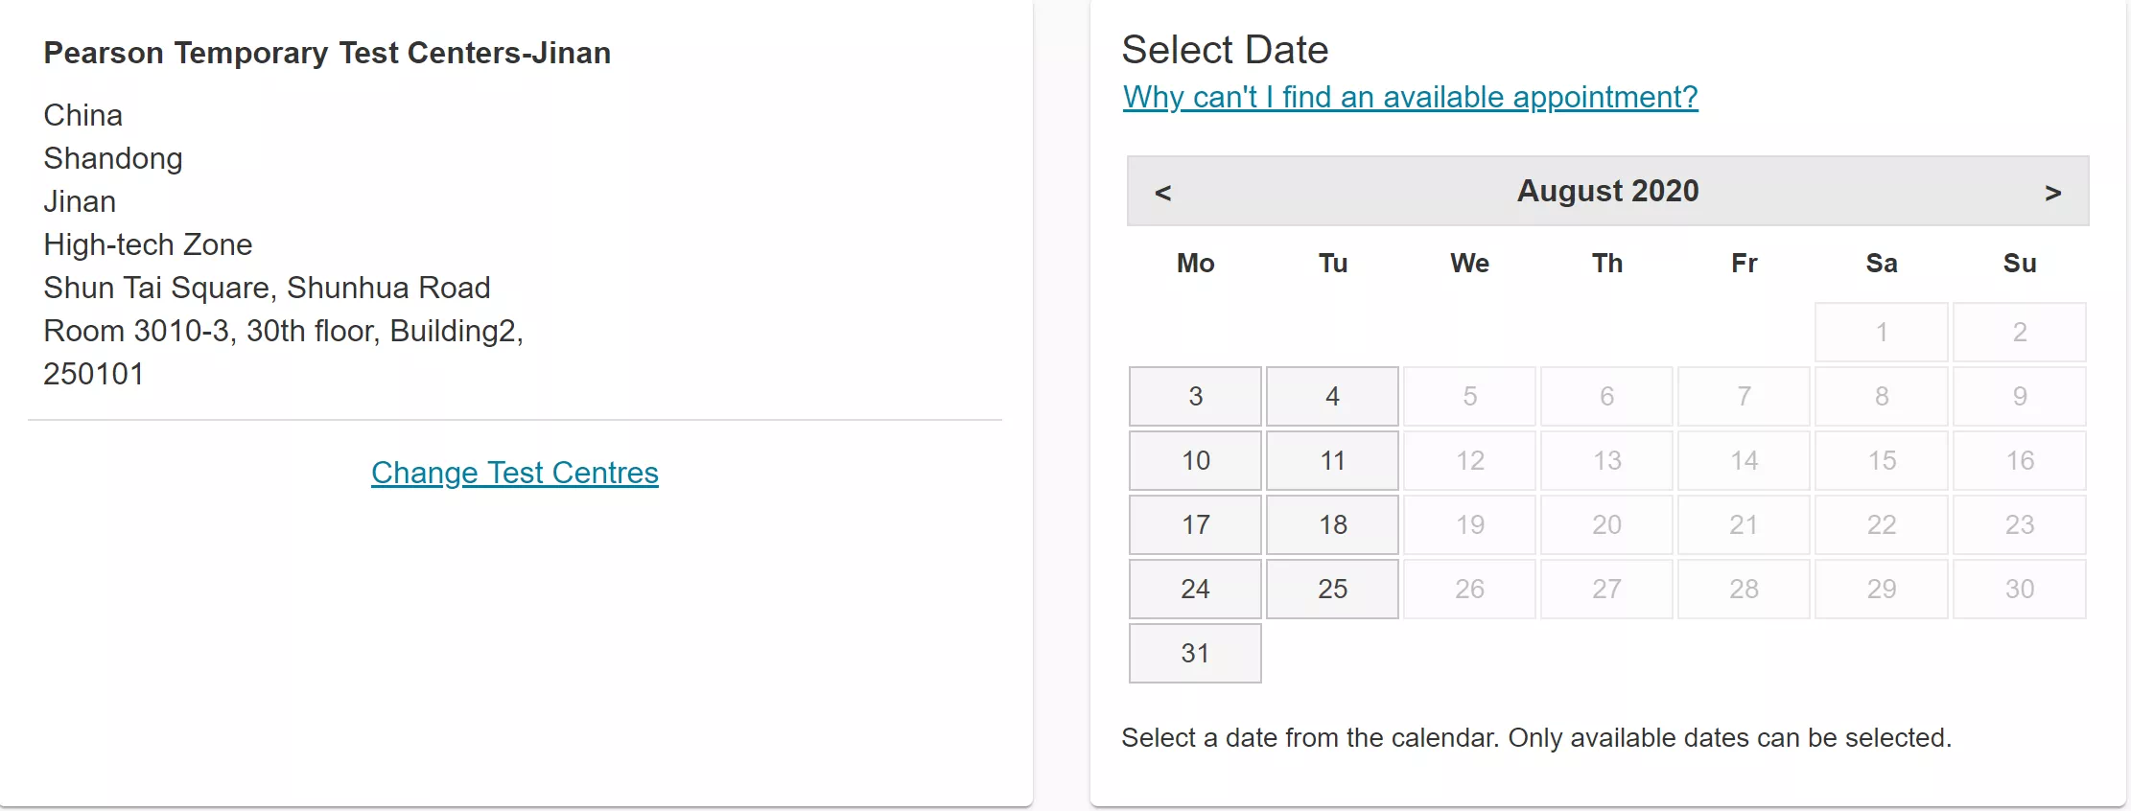The height and width of the screenshot is (811, 2131).
Task: Click the greyed-out August 1 cell
Action: tap(1882, 332)
